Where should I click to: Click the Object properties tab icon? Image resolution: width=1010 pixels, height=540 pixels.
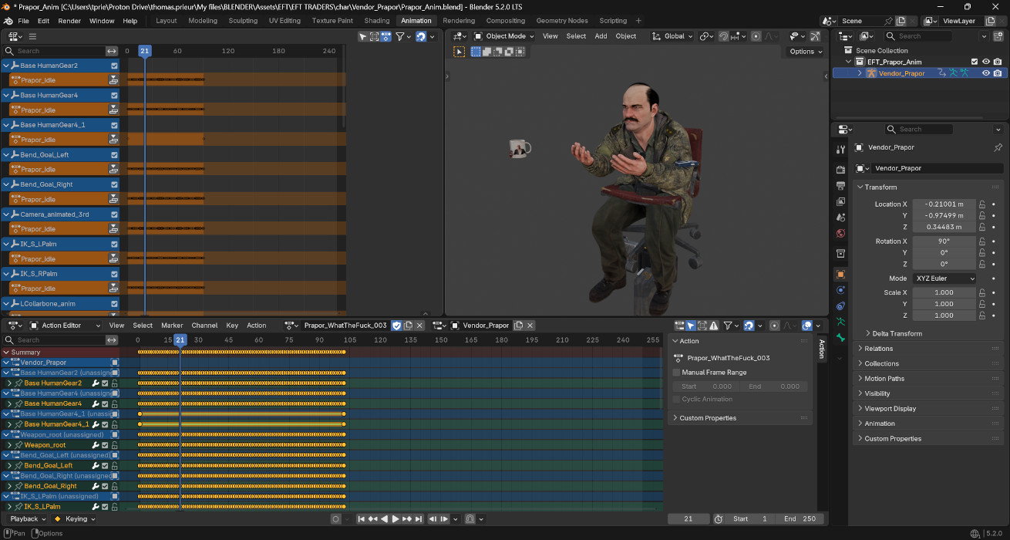(x=840, y=275)
